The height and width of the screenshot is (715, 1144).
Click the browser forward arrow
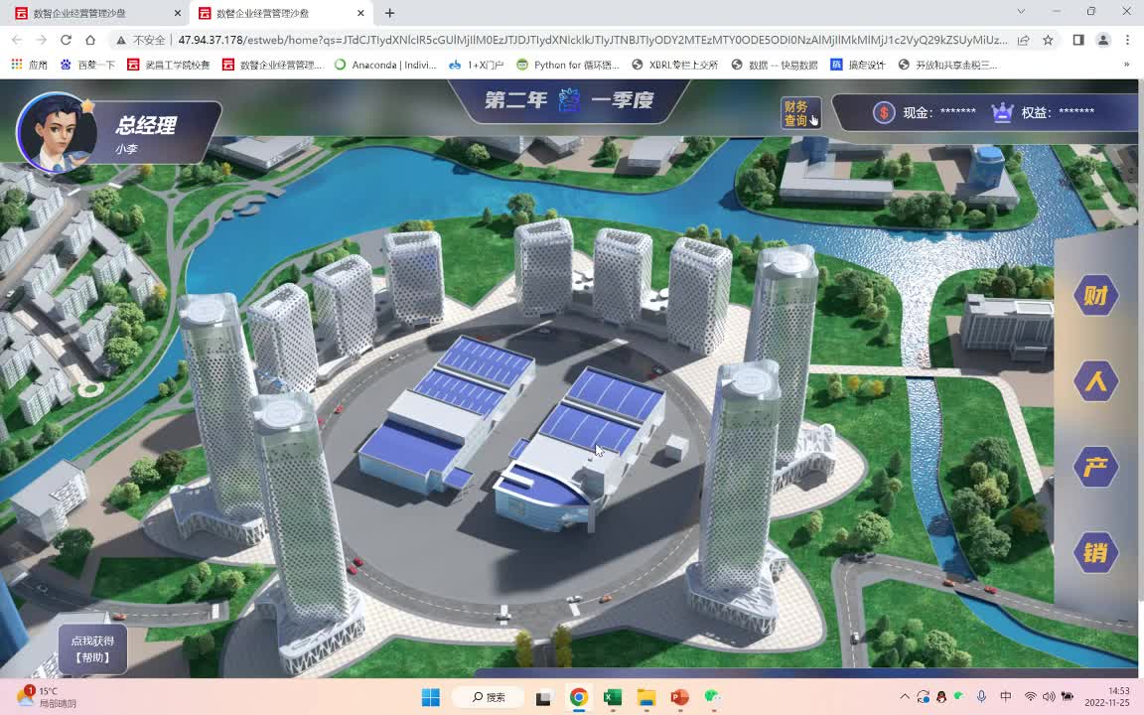(x=41, y=40)
